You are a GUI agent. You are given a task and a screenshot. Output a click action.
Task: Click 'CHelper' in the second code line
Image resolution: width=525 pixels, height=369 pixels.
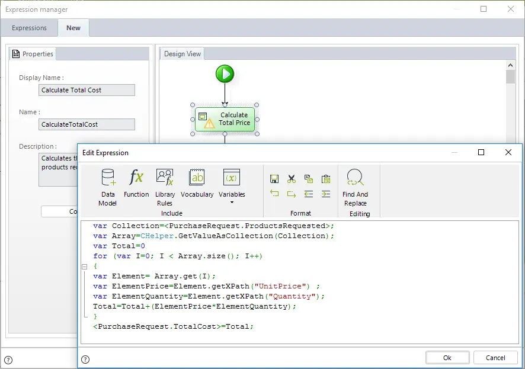(157, 236)
